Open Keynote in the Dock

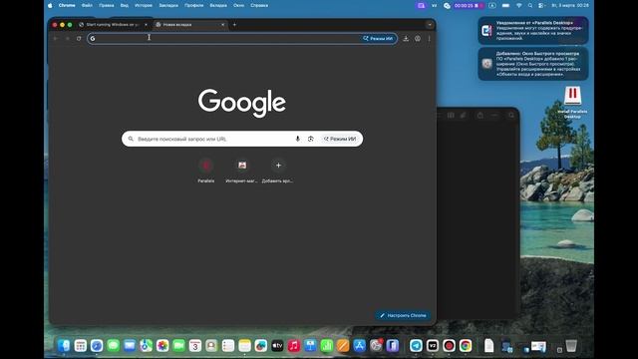point(310,346)
